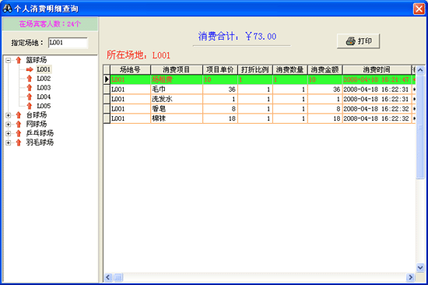Close the 个人消费明细查询 window
Screen dimensions: 428x285
[x=419, y=9]
